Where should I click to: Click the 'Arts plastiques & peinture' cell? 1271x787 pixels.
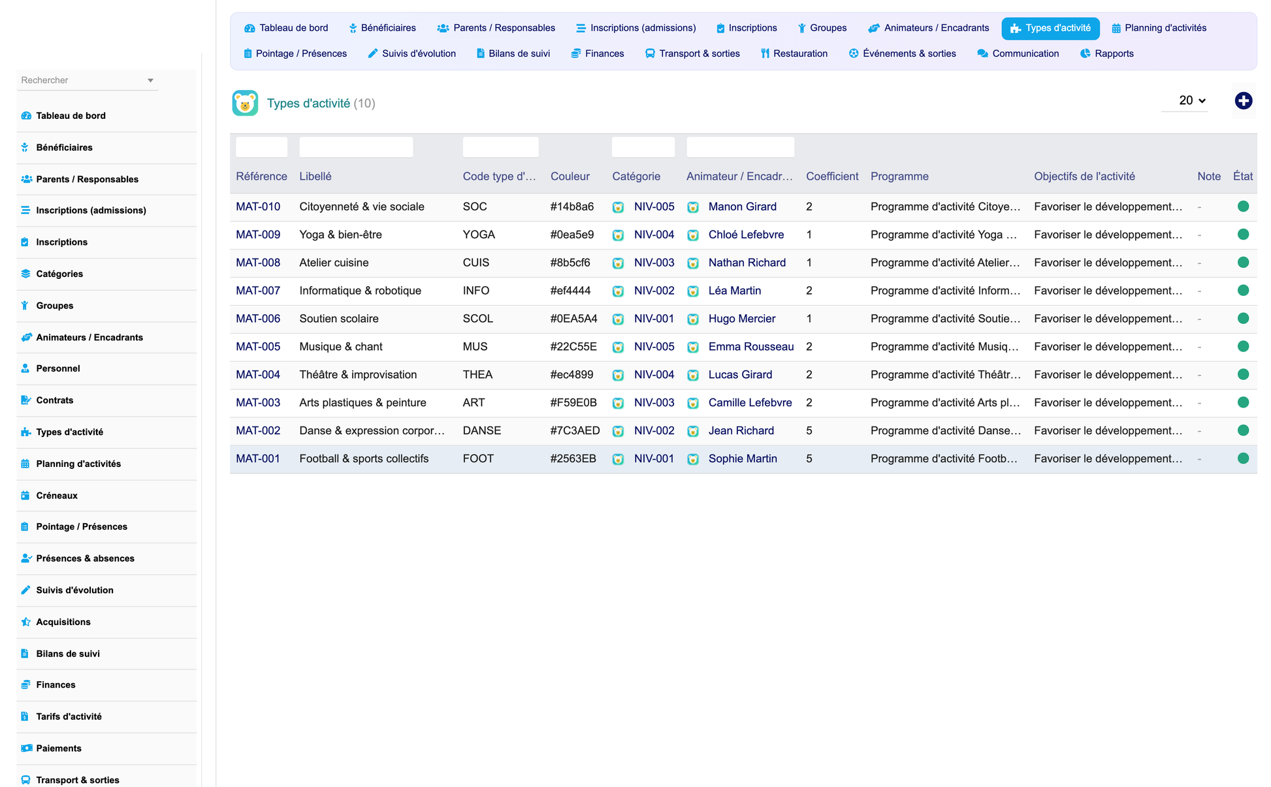point(362,402)
